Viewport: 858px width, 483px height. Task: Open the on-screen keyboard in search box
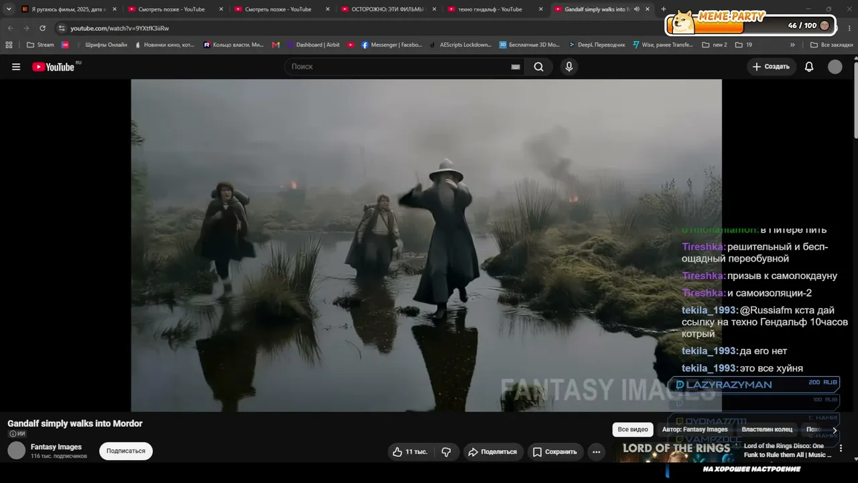point(515,67)
